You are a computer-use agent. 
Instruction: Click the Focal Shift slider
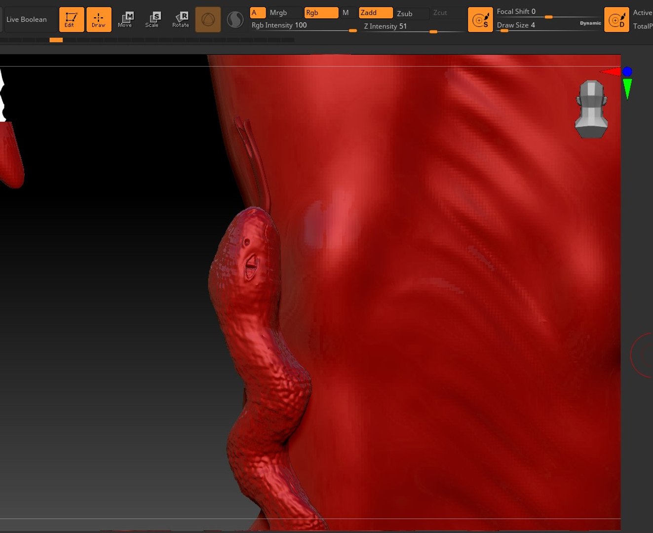(x=548, y=12)
